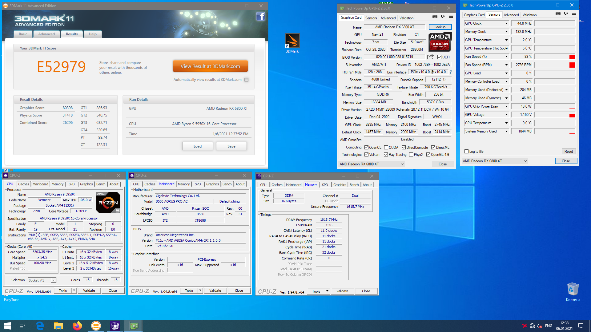The width and height of the screenshot is (591, 332).
Task: Click the muted volume tray icon
Action: click(540, 326)
